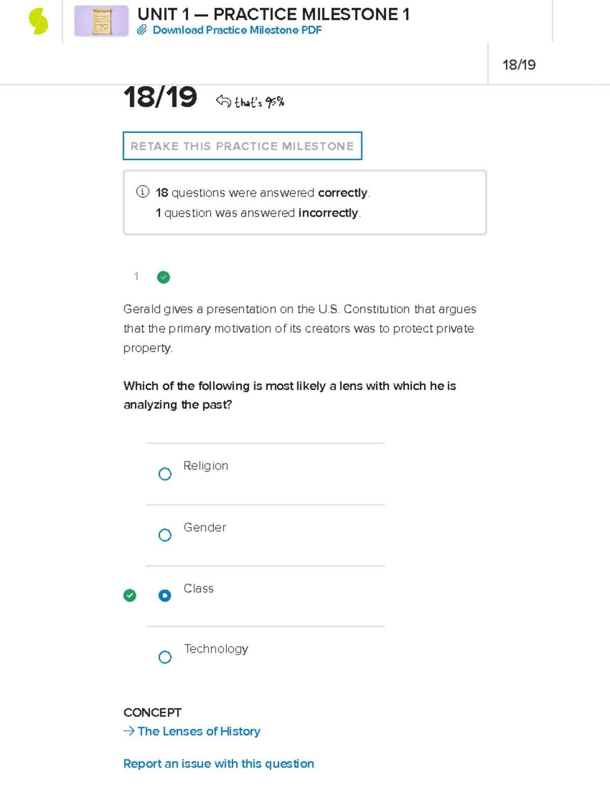The image size is (610, 790).
Task: Select the Religion radio option
Action: tap(165, 474)
